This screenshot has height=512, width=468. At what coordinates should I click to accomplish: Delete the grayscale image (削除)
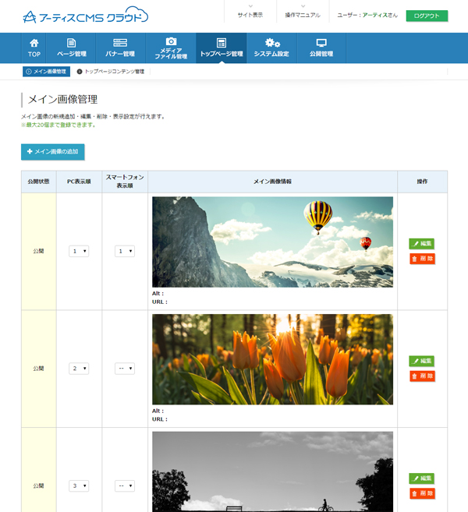422,493
